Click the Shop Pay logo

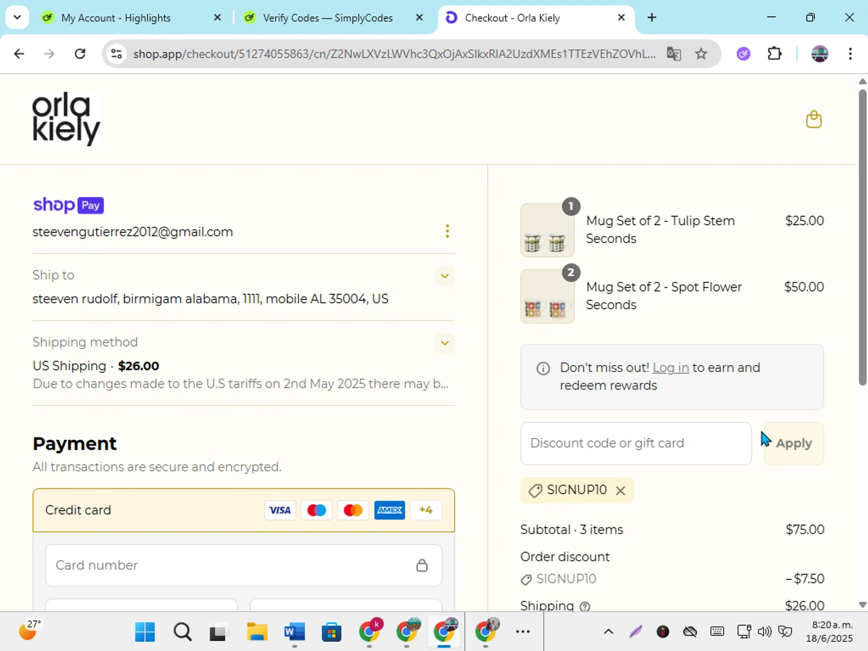tap(68, 205)
